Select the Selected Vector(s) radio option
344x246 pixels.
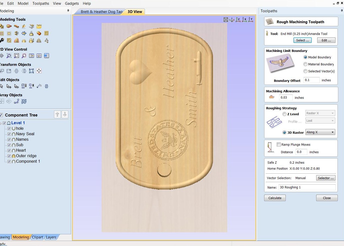[305, 71]
